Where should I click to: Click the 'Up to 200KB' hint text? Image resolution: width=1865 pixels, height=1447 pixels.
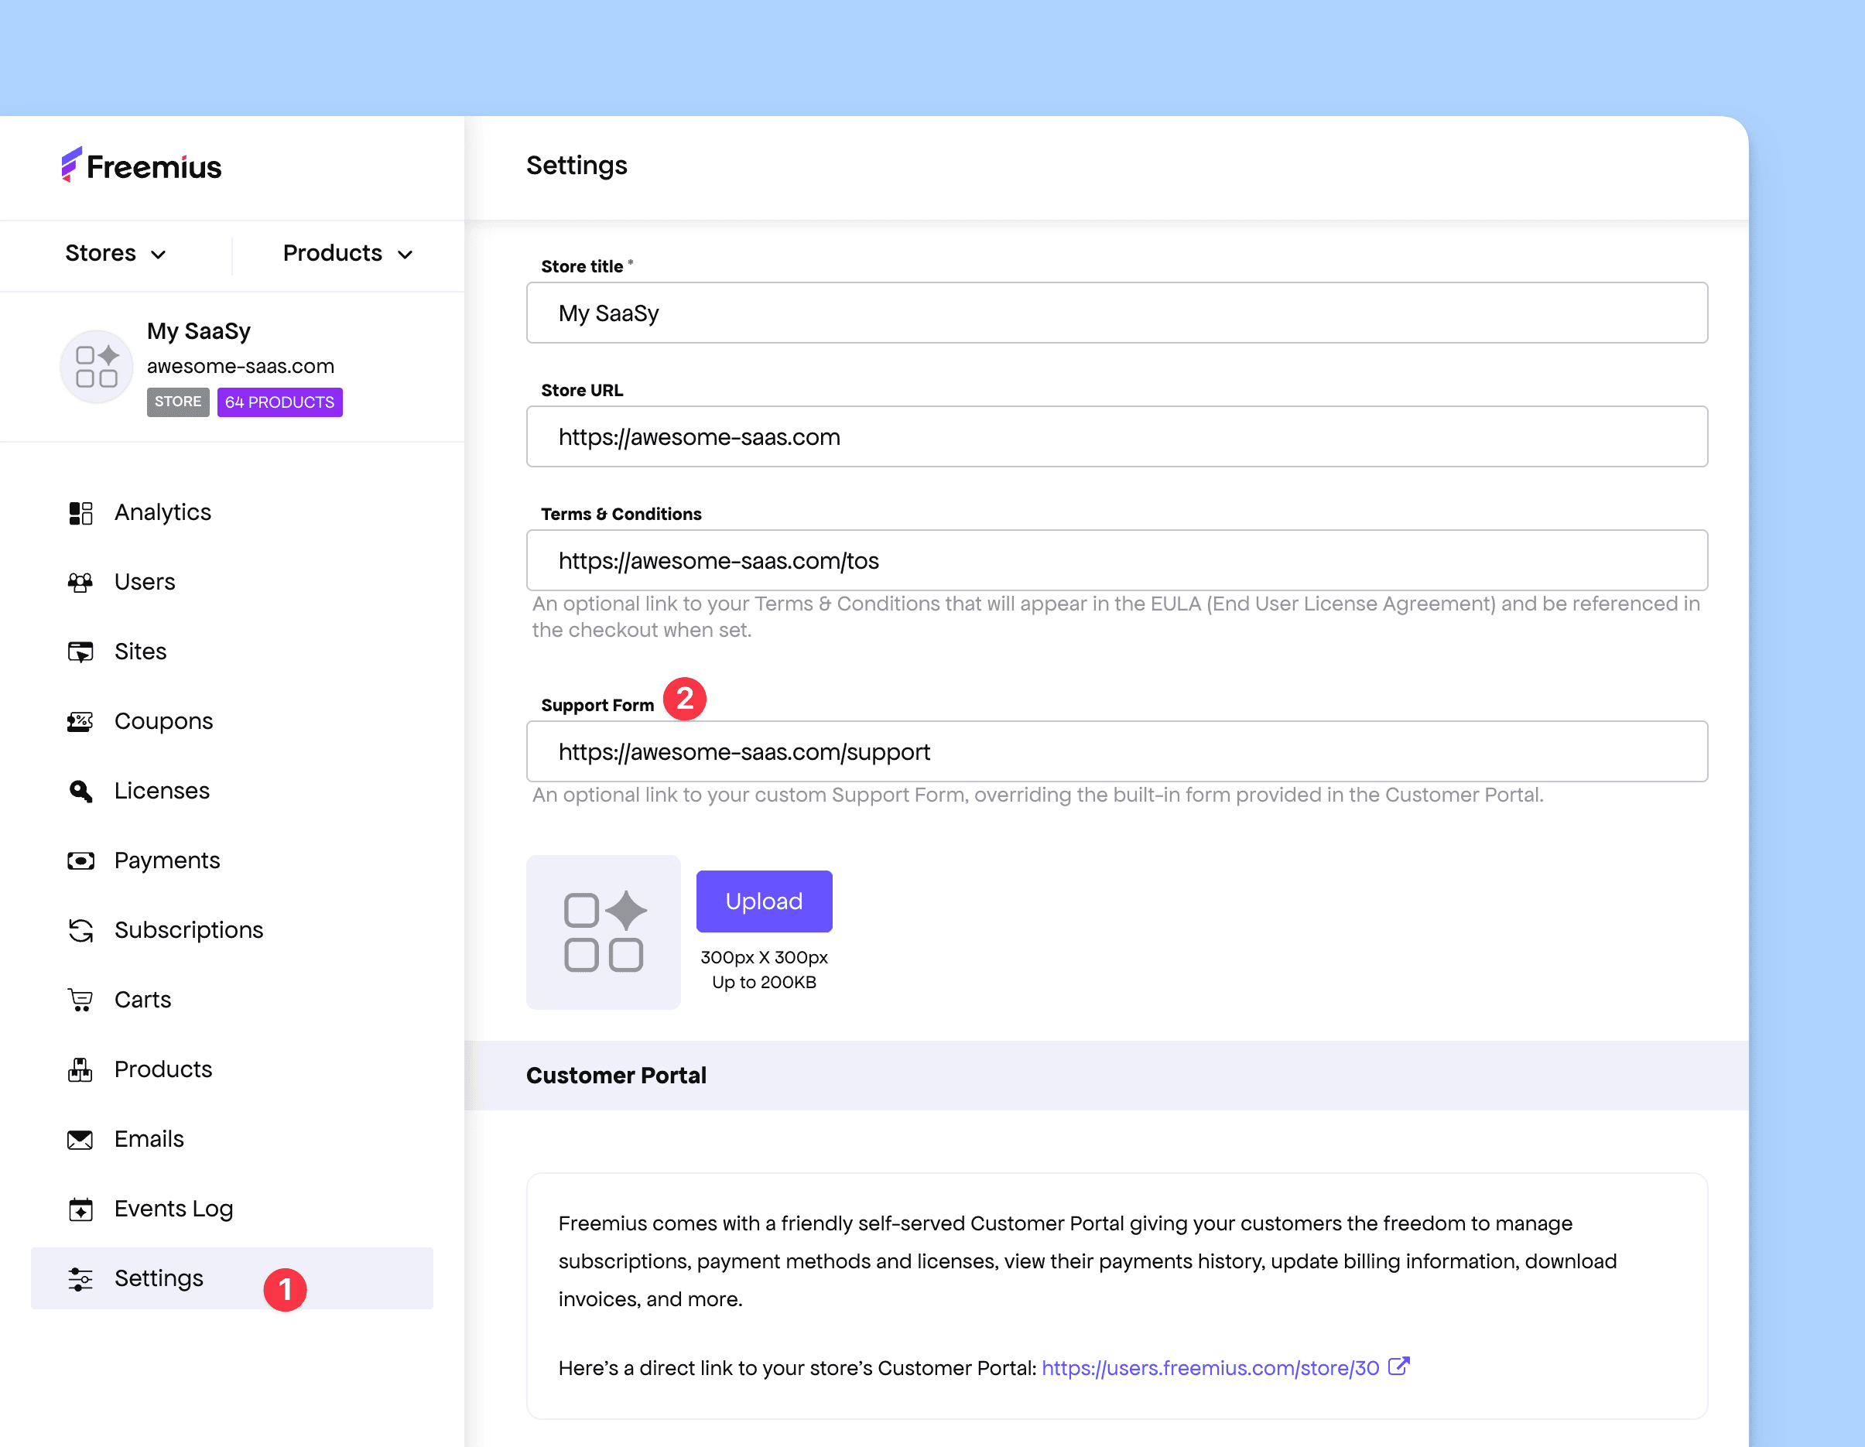[765, 983]
